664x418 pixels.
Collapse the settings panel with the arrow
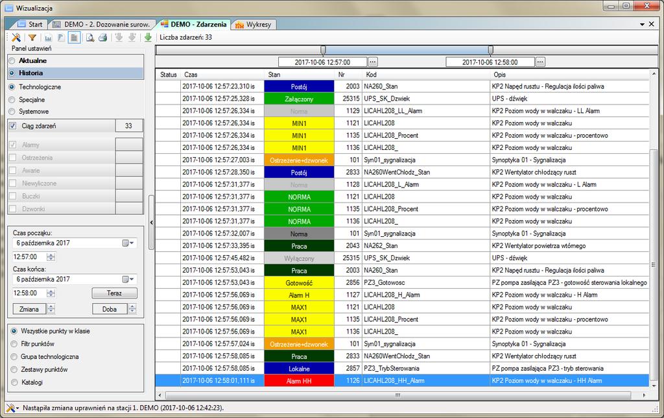point(151,222)
